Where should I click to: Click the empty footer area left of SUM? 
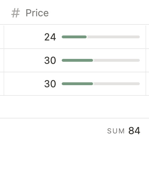click(x=53, y=131)
